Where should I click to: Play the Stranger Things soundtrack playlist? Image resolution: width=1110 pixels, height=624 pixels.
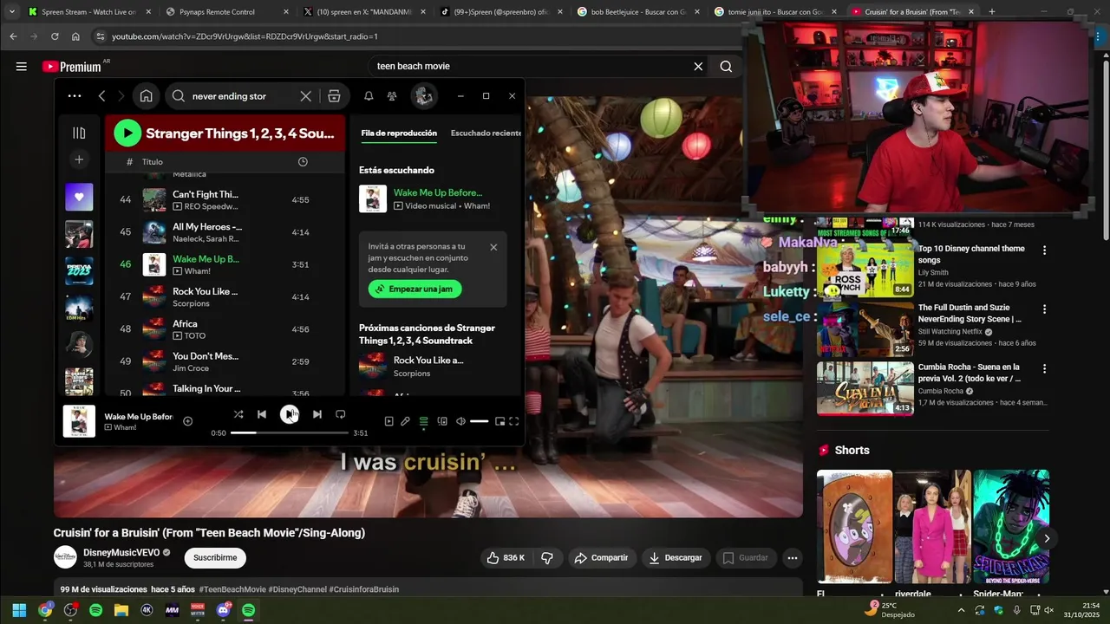coord(127,133)
